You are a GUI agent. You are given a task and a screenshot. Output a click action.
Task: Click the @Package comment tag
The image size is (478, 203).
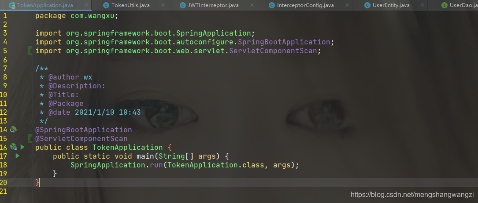pos(66,104)
